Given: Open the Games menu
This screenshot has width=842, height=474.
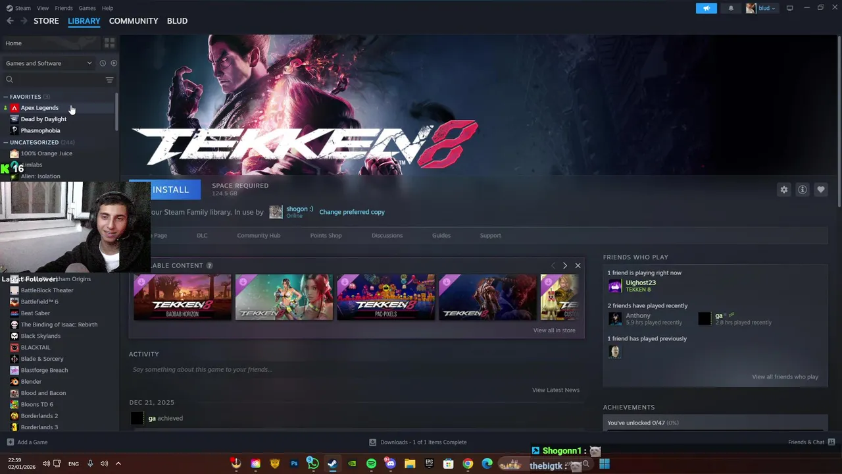Looking at the screenshot, I should pos(87,8).
